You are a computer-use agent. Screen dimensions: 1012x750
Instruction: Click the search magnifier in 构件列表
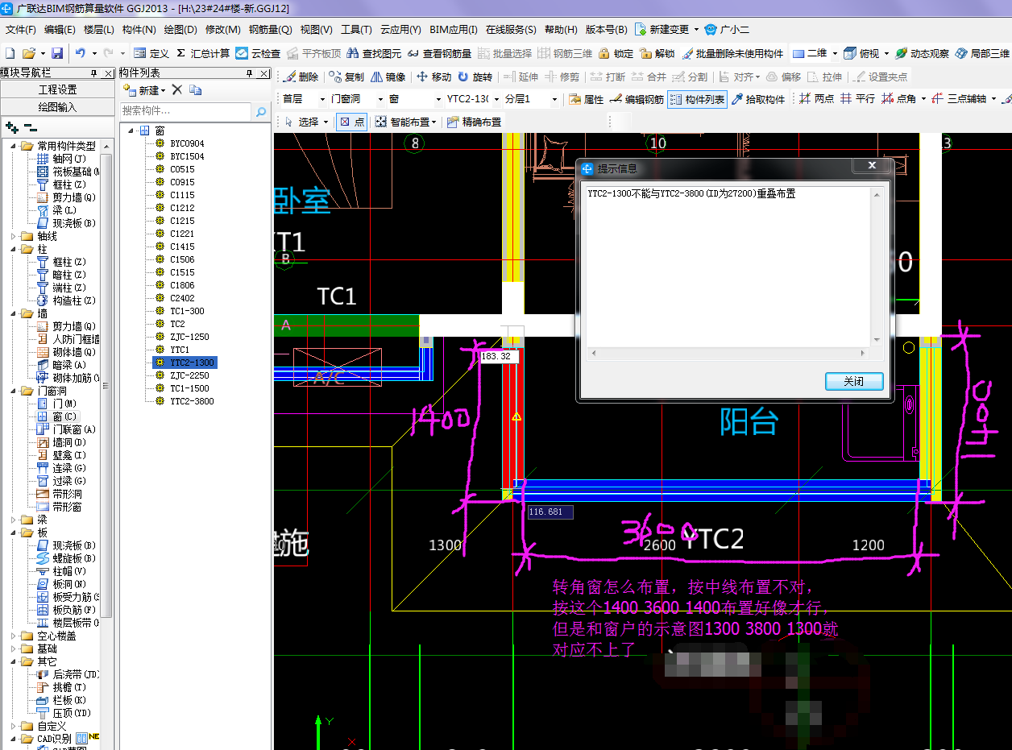[x=261, y=111]
